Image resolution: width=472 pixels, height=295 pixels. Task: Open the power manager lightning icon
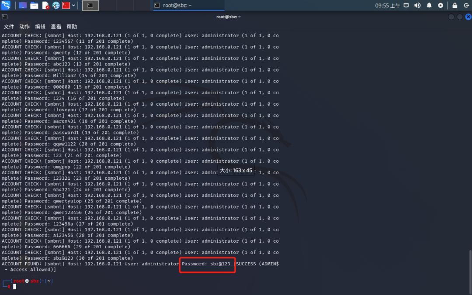pyautogui.click(x=441, y=5)
